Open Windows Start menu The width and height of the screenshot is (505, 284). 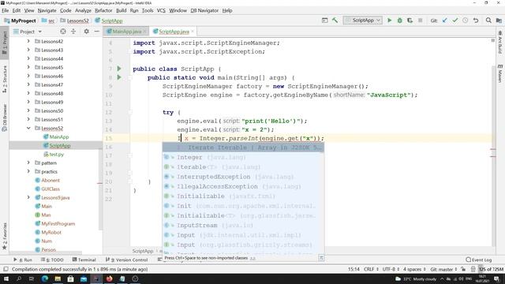[x=6, y=278]
